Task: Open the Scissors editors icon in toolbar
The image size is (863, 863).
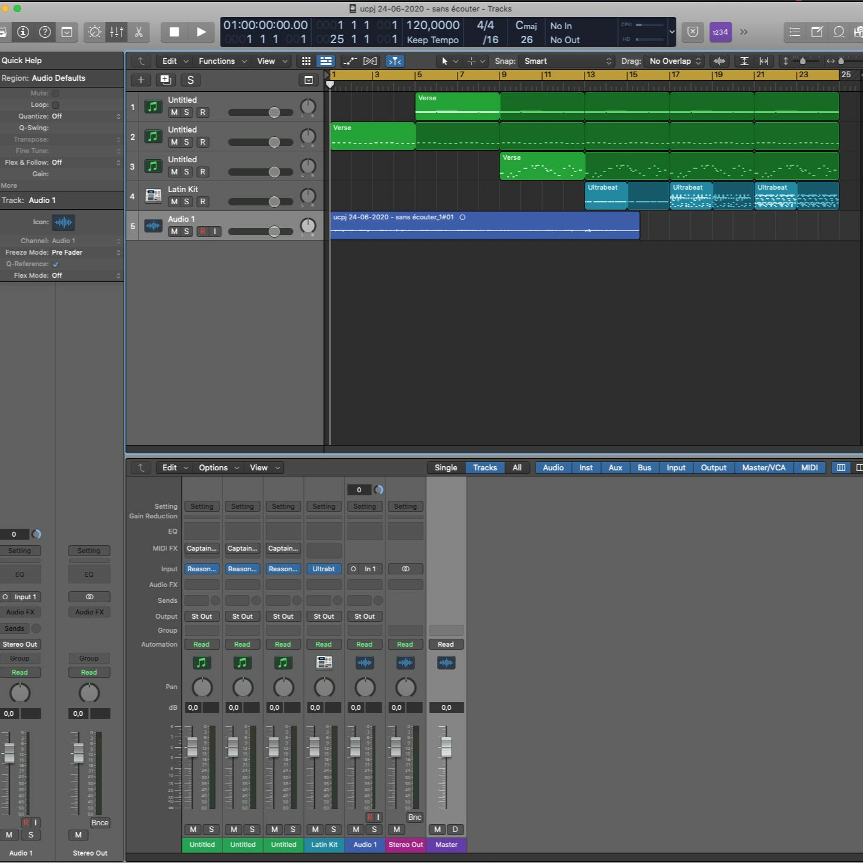Action: (138, 32)
